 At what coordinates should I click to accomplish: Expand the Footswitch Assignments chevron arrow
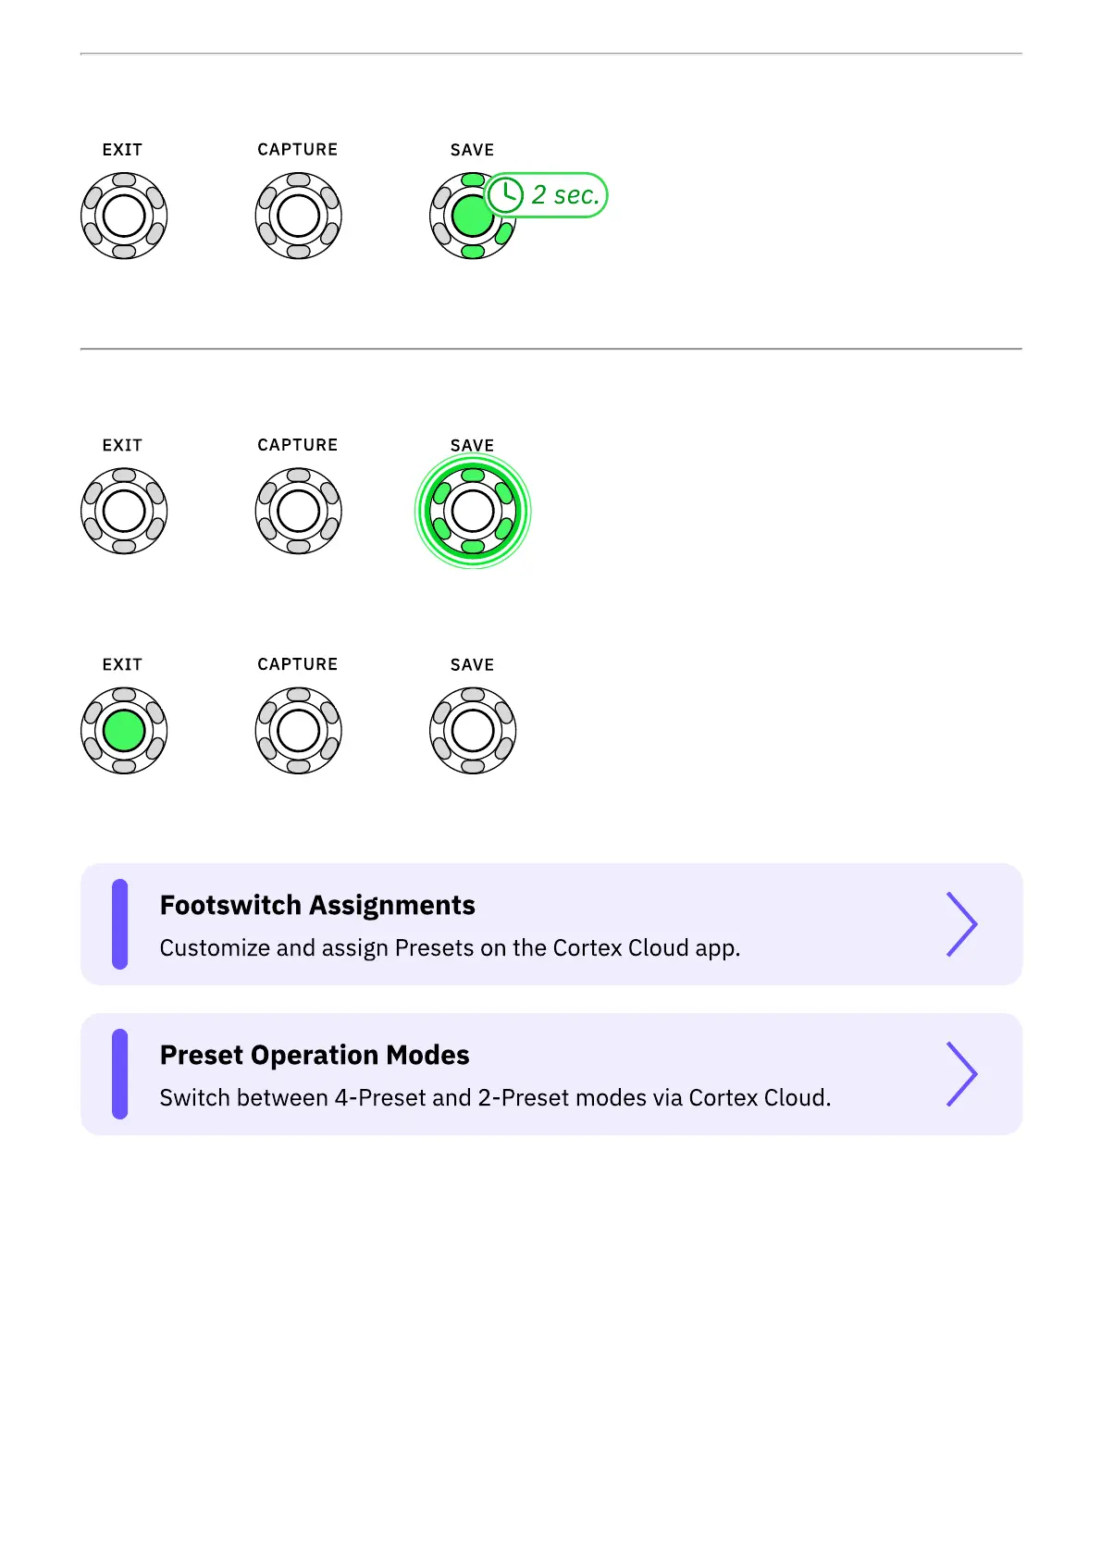click(x=961, y=924)
